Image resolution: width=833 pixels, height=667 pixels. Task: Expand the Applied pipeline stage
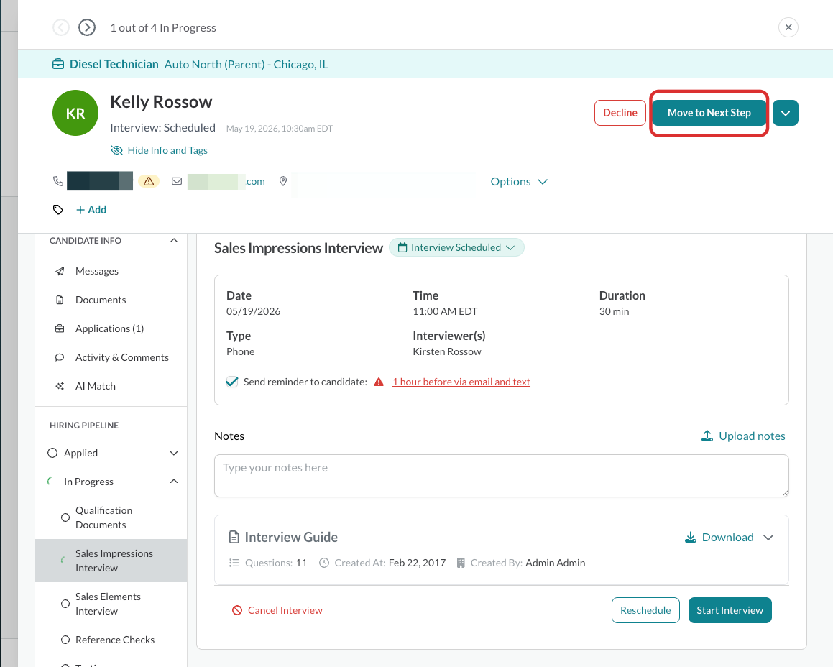click(x=174, y=454)
